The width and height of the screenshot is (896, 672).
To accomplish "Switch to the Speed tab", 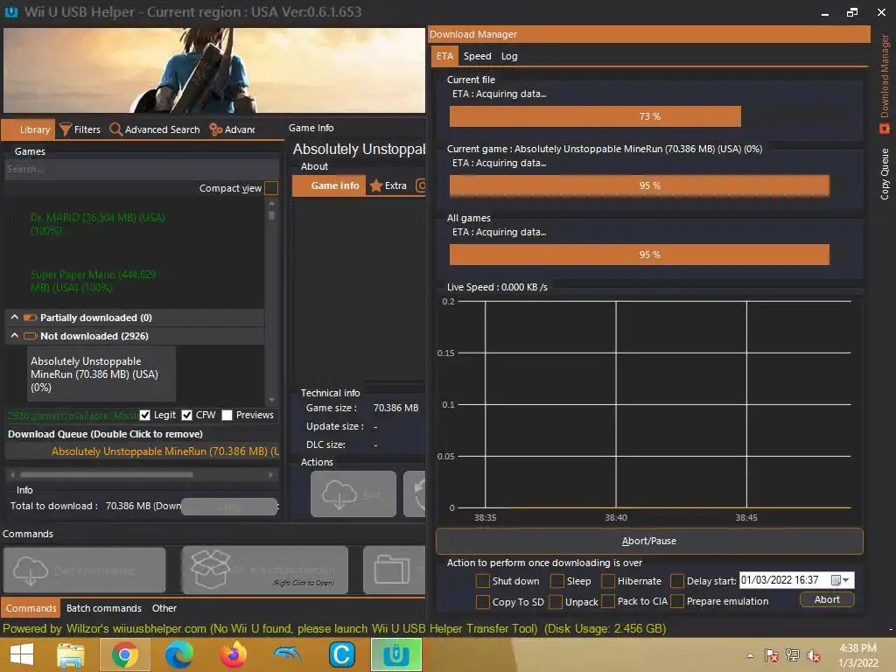I will pos(477,56).
